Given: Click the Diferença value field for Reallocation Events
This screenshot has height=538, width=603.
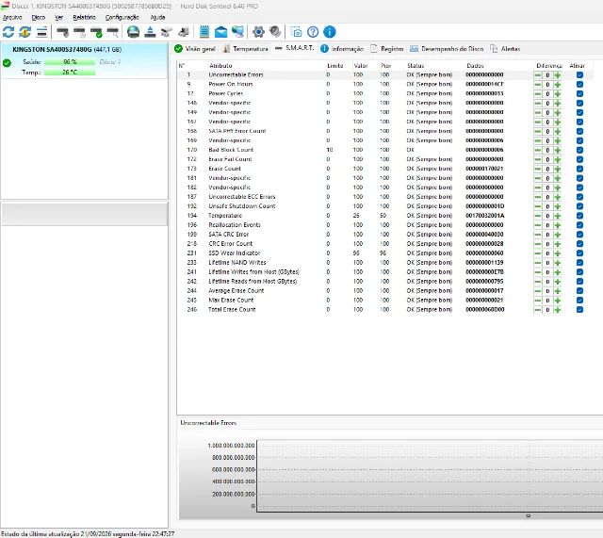Looking at the screenshot, I should click(547, 225).
